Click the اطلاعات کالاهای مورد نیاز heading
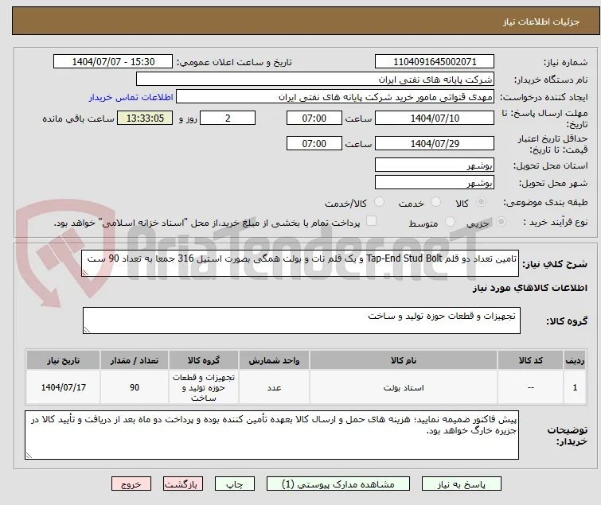Screen dimensions: 601x505 click(529, 289)
